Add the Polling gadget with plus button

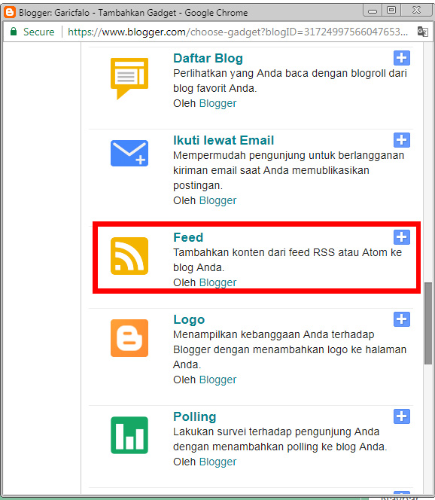(402, 416)
